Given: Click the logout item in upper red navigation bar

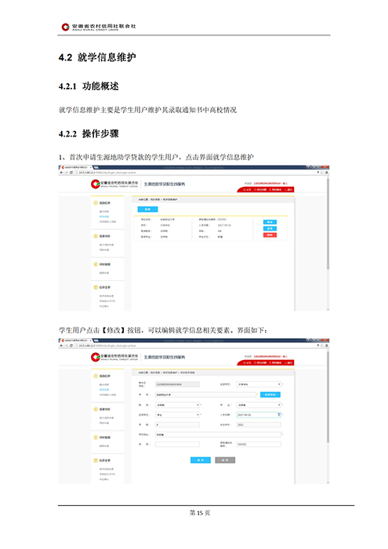Looking at the screenshot, I should point(289,190).
